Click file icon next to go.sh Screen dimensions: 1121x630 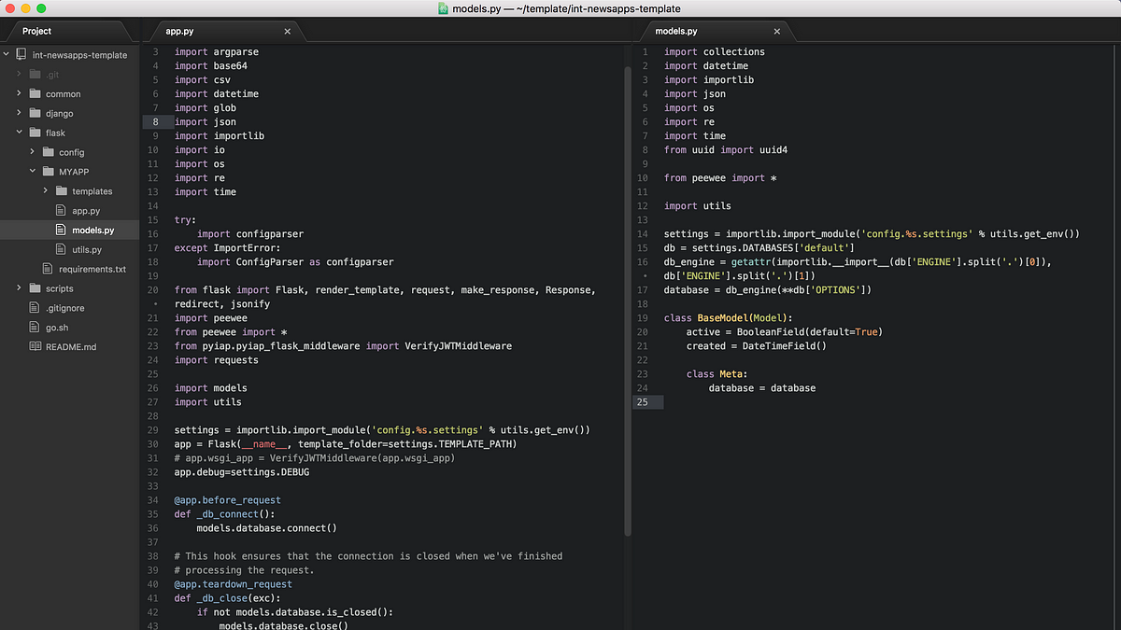(35, 328)
